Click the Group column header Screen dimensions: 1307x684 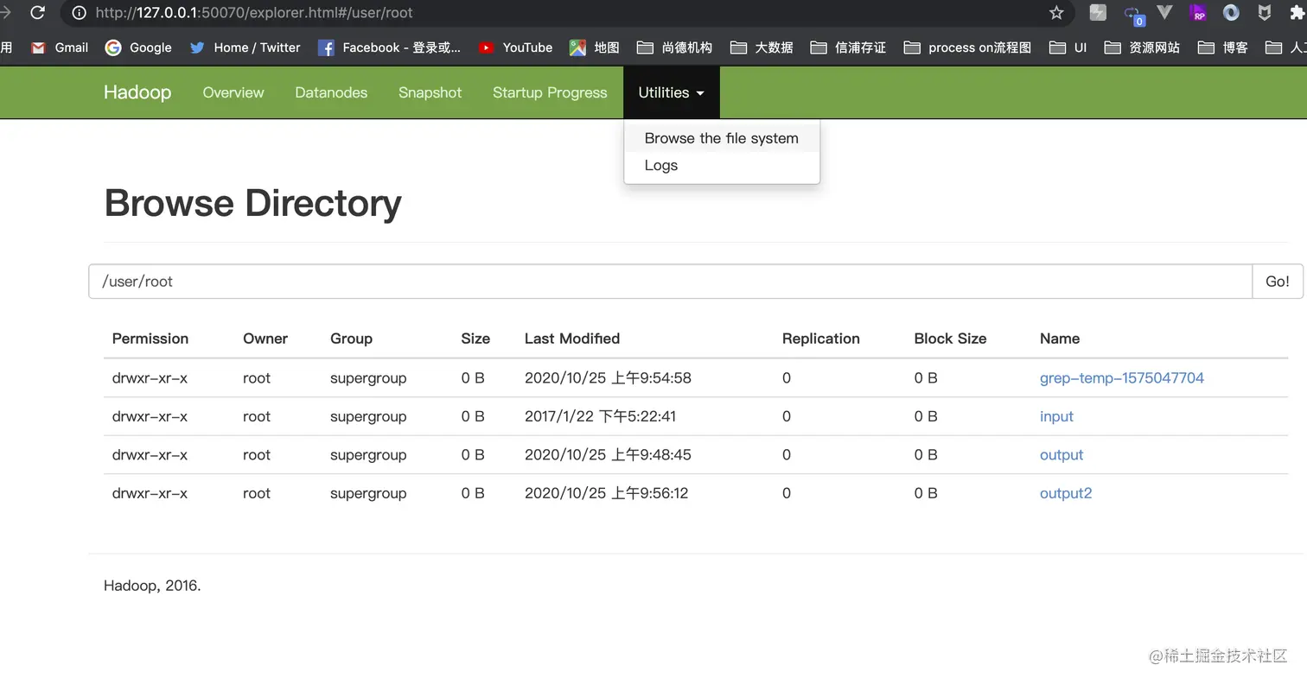pyautogui.click(x=351, y=339)
